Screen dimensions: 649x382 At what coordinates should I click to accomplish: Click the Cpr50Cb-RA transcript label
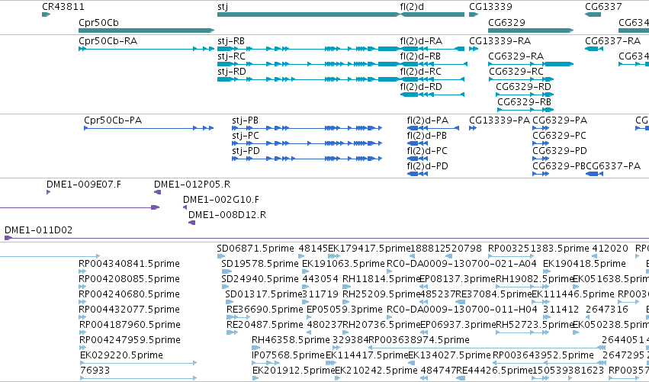coord(108,41)
